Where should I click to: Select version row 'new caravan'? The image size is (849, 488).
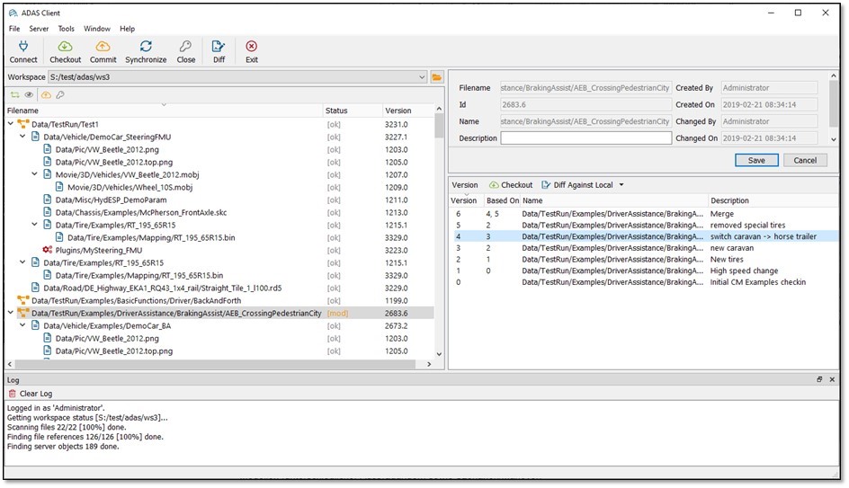coord(644,248)
